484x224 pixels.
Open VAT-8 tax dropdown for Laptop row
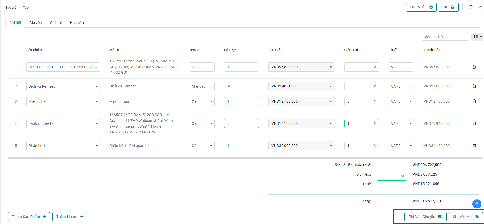(x=401, y=123)
